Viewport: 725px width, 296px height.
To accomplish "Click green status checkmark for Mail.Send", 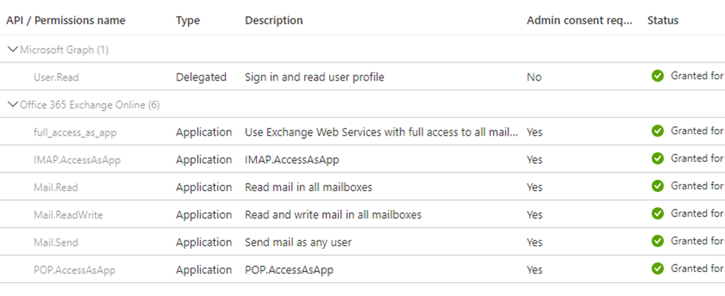I will [x=657, y=242].
